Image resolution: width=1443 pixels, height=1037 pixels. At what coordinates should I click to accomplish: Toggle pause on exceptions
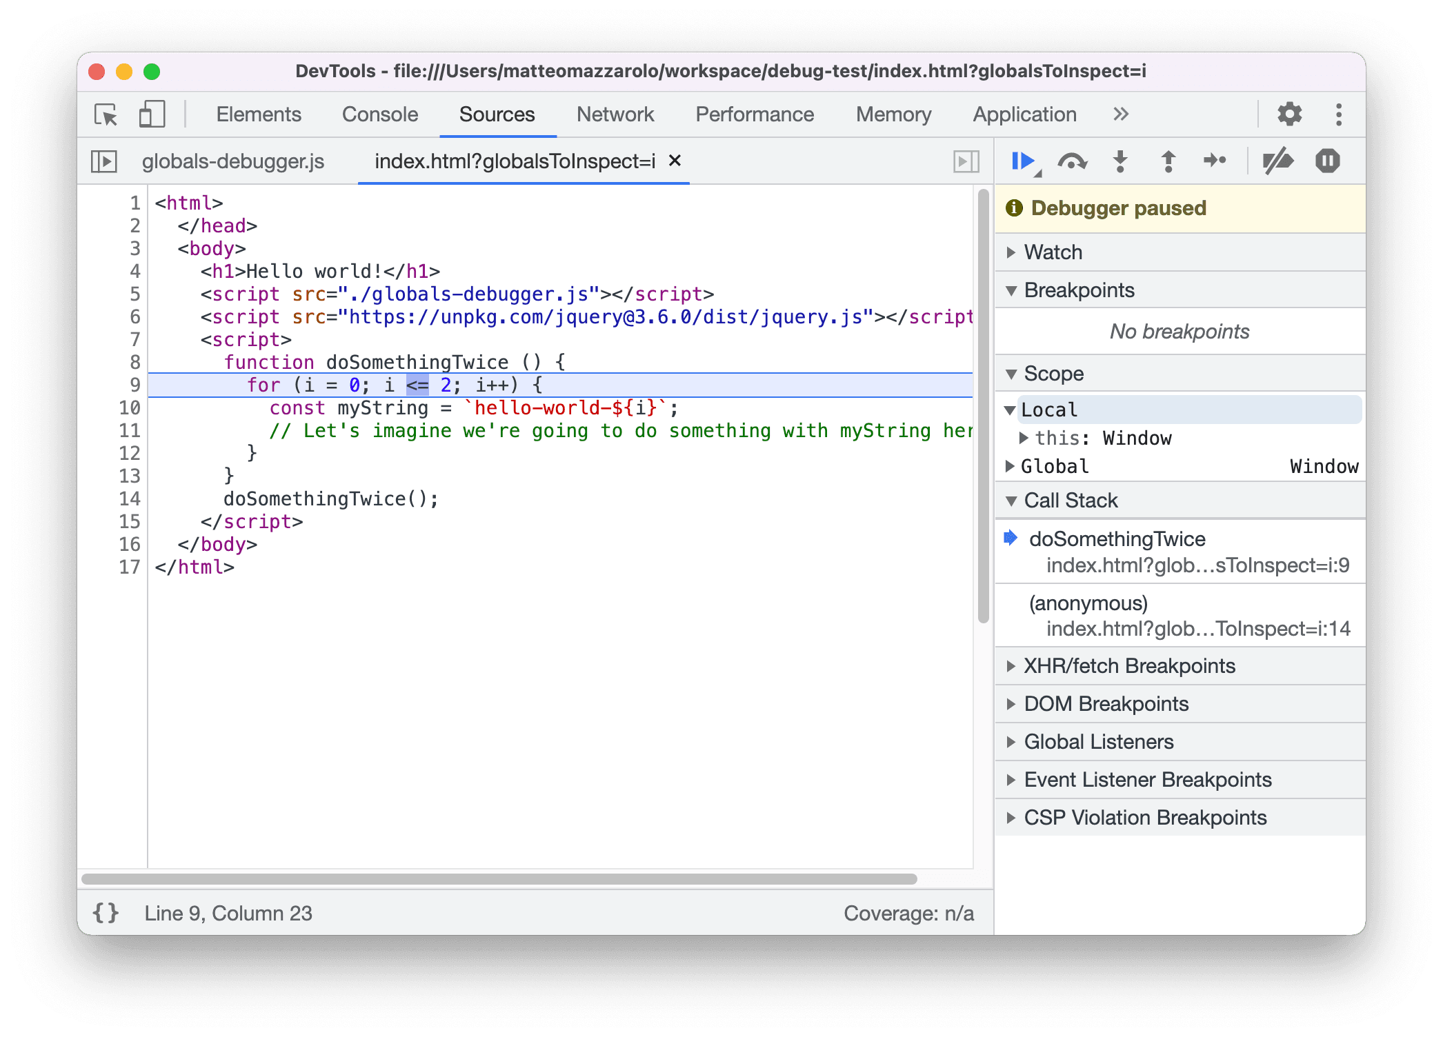click(1327, 161)
